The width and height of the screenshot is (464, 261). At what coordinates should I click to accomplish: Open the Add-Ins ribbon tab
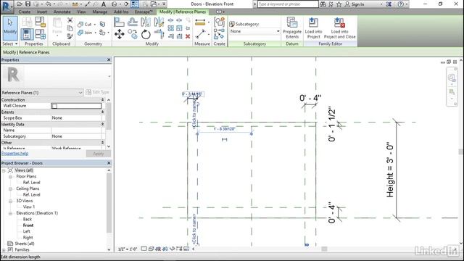pos(121,12)
